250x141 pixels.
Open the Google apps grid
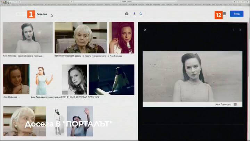click(225, 14)
